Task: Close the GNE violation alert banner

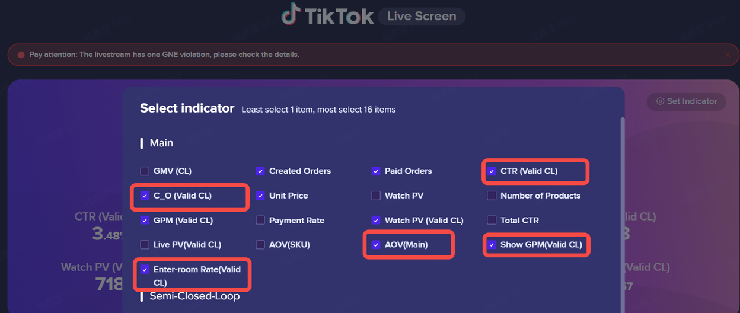Action: pos(728,55)
